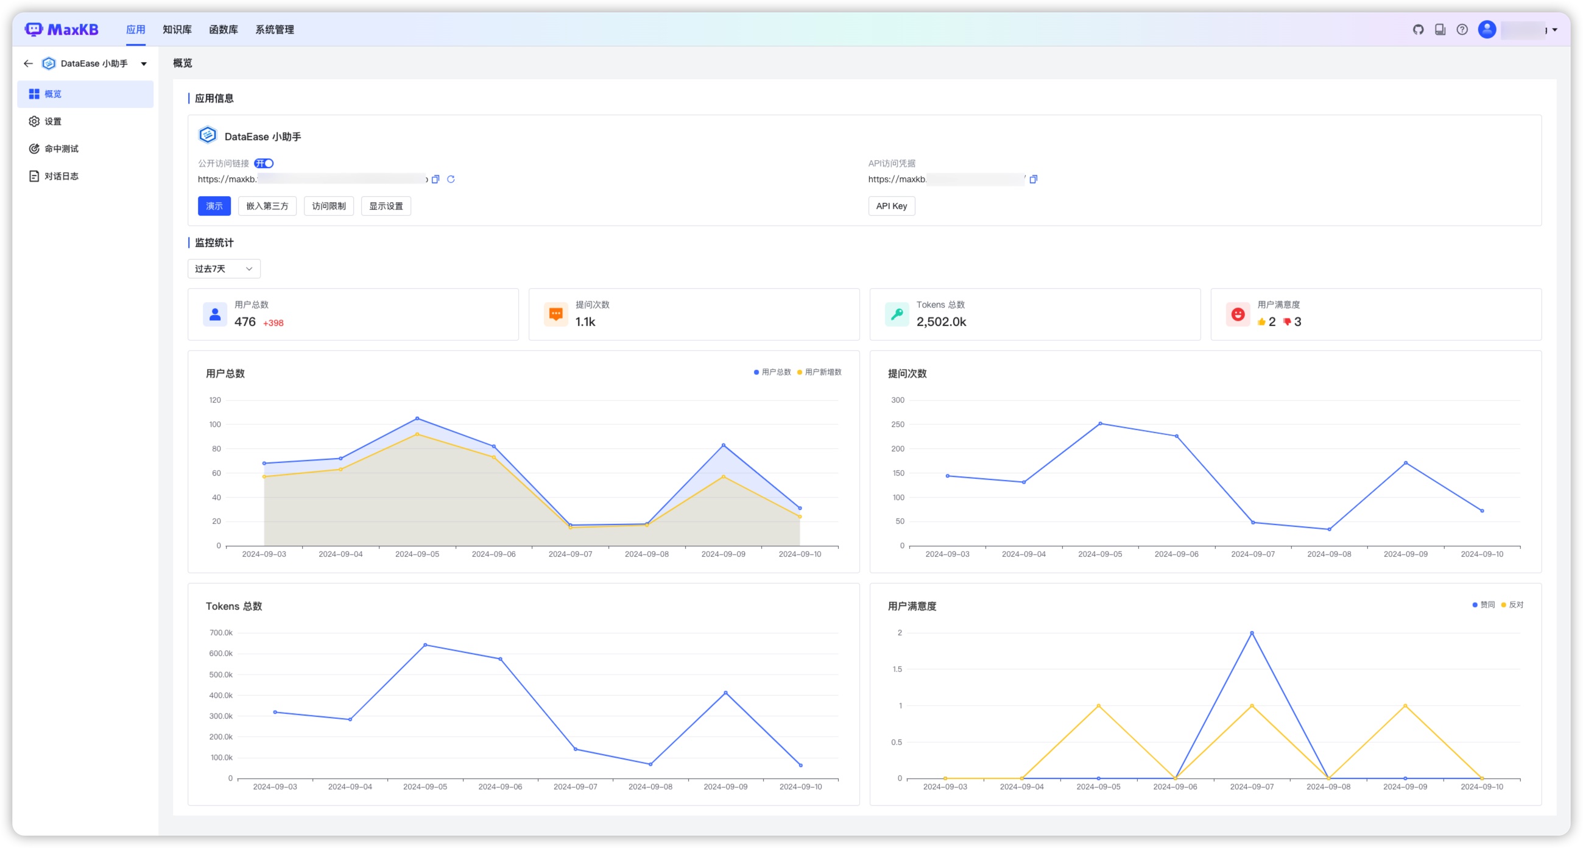Expand the DataEase 小助手 app switcher
Viewport: 1583px width, 848px height.
point(144,64)
